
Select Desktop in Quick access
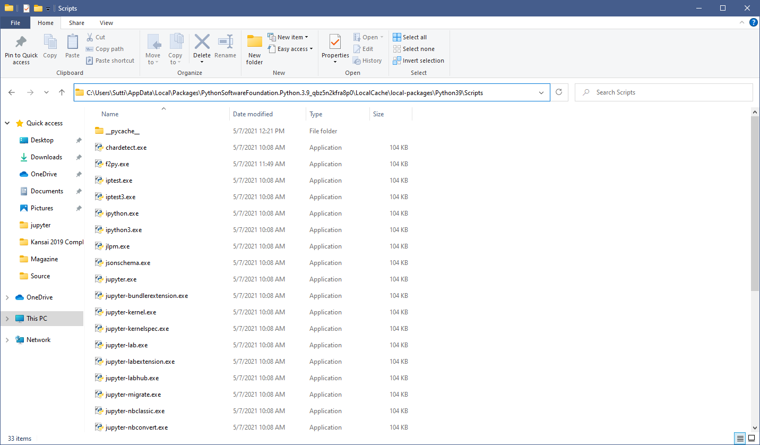[x=42, y=140]
